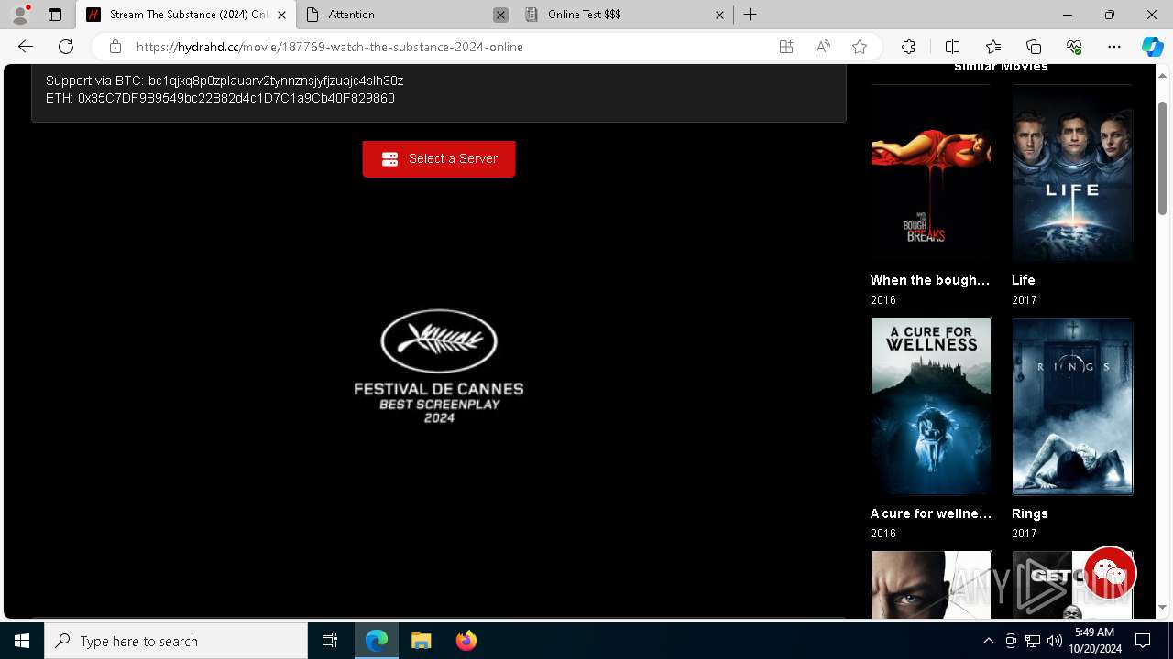Open the Rings movie poster
Viewport: 1173px width, 659px height.
coord(1072,406)
